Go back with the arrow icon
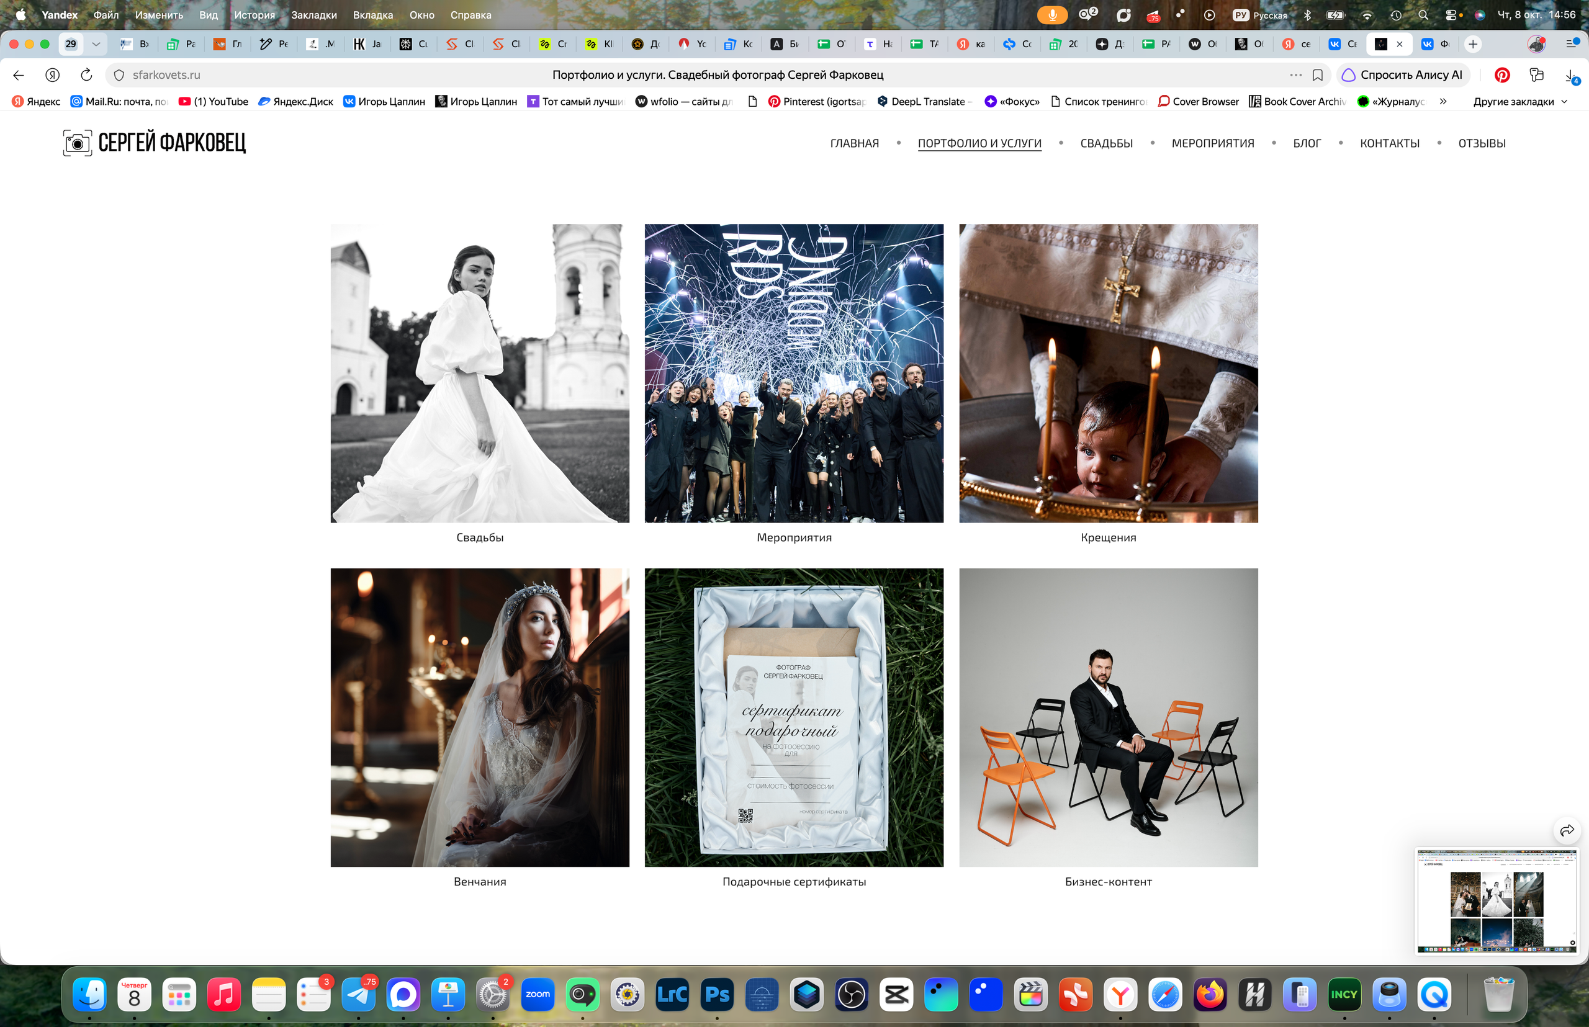Screen dimensions: 1589x1027 click(19, 74)
